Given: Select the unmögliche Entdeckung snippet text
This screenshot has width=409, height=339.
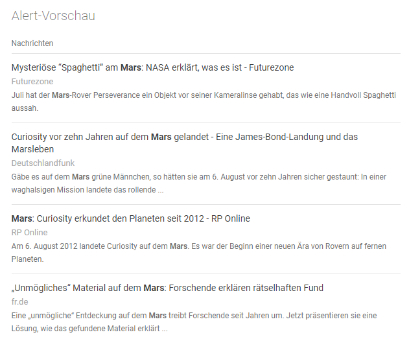Looking at the screenshot, I should click(x=194, y=321).
